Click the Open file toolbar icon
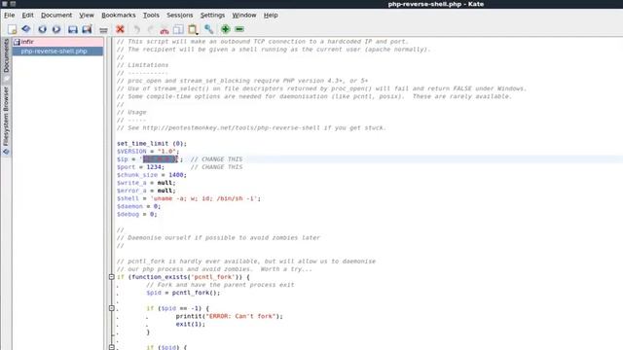Viewport: 623px width, 350px height. 26,29
